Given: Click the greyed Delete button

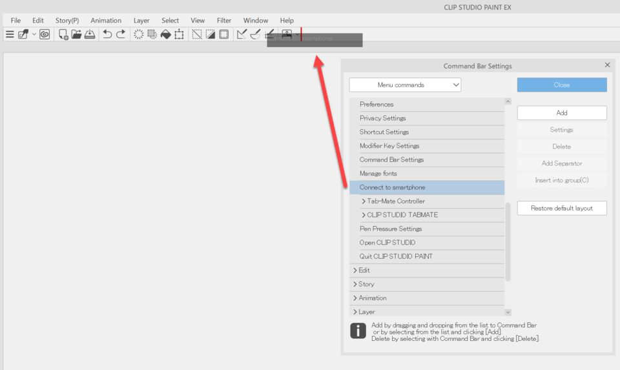Looking at the screenshot, I should click(562, 147).
